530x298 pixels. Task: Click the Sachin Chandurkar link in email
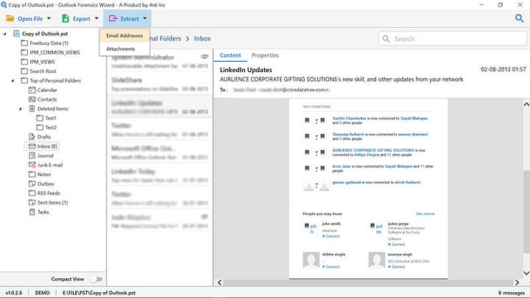[349, 118]
